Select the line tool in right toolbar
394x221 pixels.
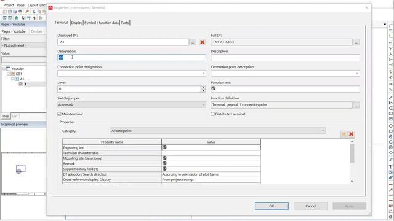click(391, 98)
